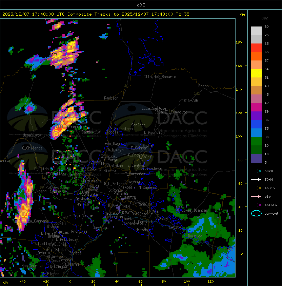The height and width of the screenshot is (286, 282).
Task: Click the MENDOZA city label
Action: (82, 173)
